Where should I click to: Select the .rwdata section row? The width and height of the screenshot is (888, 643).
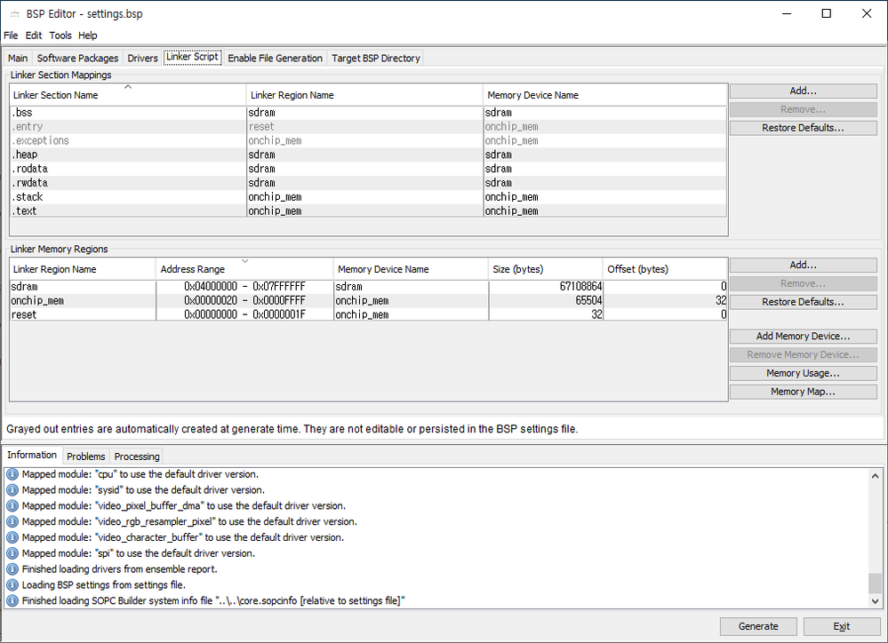coord(368,183)
